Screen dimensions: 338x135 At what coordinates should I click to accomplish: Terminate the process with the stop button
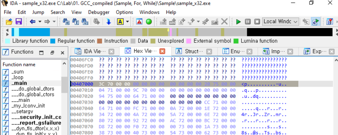pos(257,22)
